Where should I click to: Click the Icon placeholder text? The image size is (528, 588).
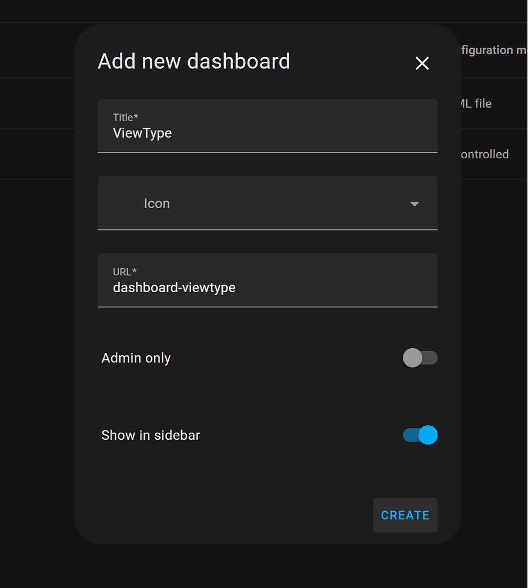pyautogui.click(x=156, y=203)
